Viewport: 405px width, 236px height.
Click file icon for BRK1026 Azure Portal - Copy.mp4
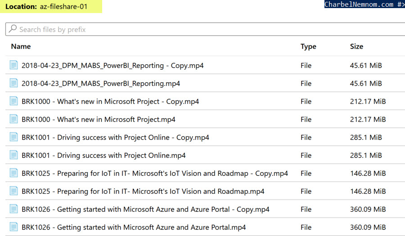(x=13, y=209)
